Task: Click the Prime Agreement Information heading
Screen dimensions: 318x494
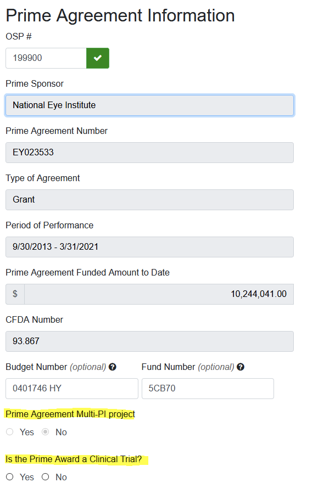Action: [120, 15]
